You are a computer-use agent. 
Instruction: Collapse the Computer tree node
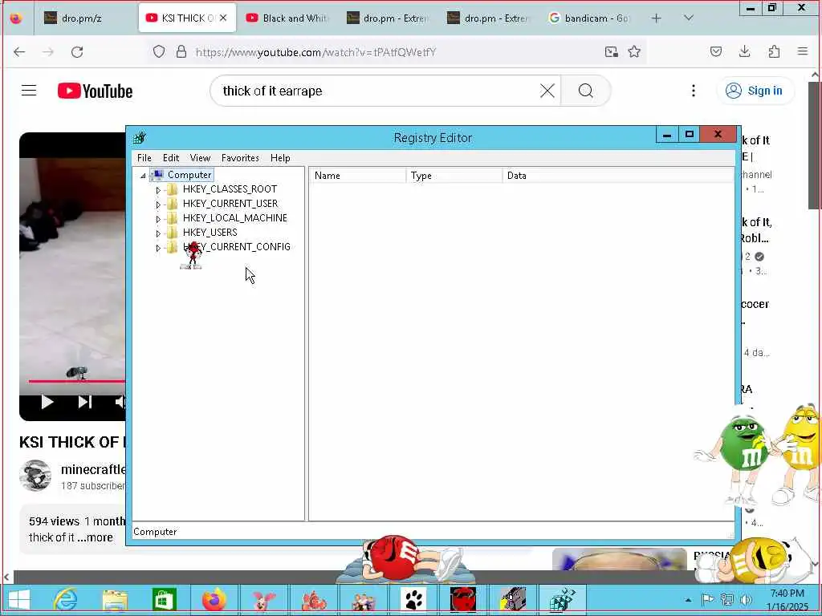(143, 176)
